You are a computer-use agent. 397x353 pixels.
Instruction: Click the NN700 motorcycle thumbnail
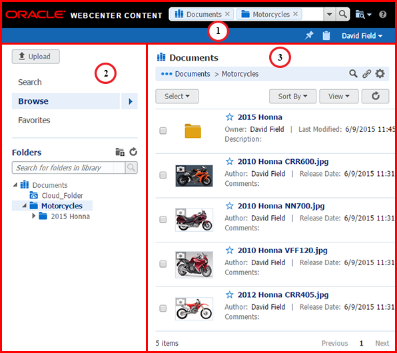[x=195, y=220]
